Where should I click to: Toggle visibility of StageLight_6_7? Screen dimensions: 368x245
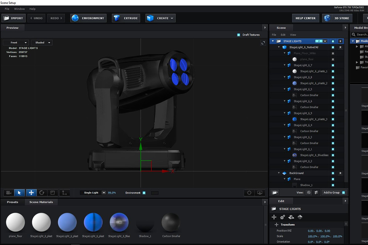(333, 65)
